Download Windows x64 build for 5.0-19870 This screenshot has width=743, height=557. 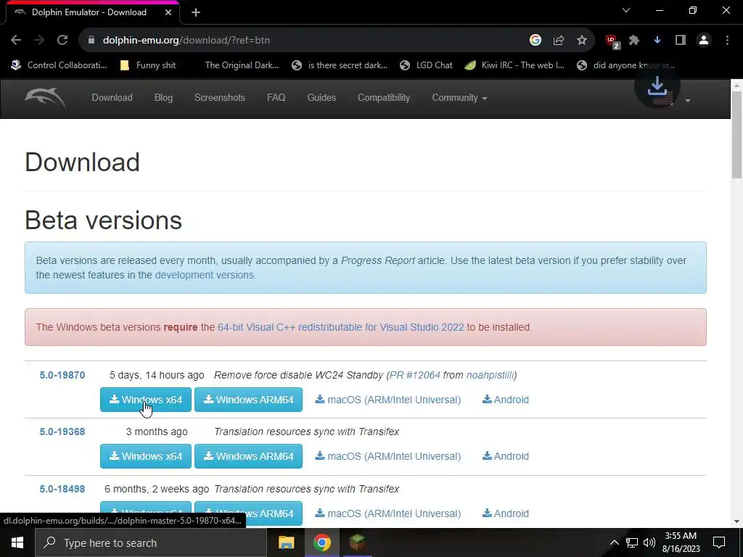[145, 400]
